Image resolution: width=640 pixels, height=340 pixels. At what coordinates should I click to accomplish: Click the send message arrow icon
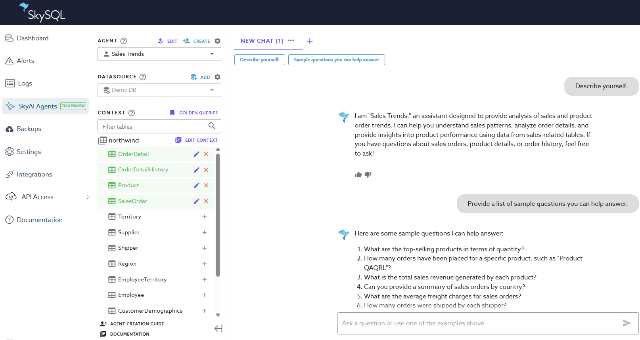click(627, 323)
